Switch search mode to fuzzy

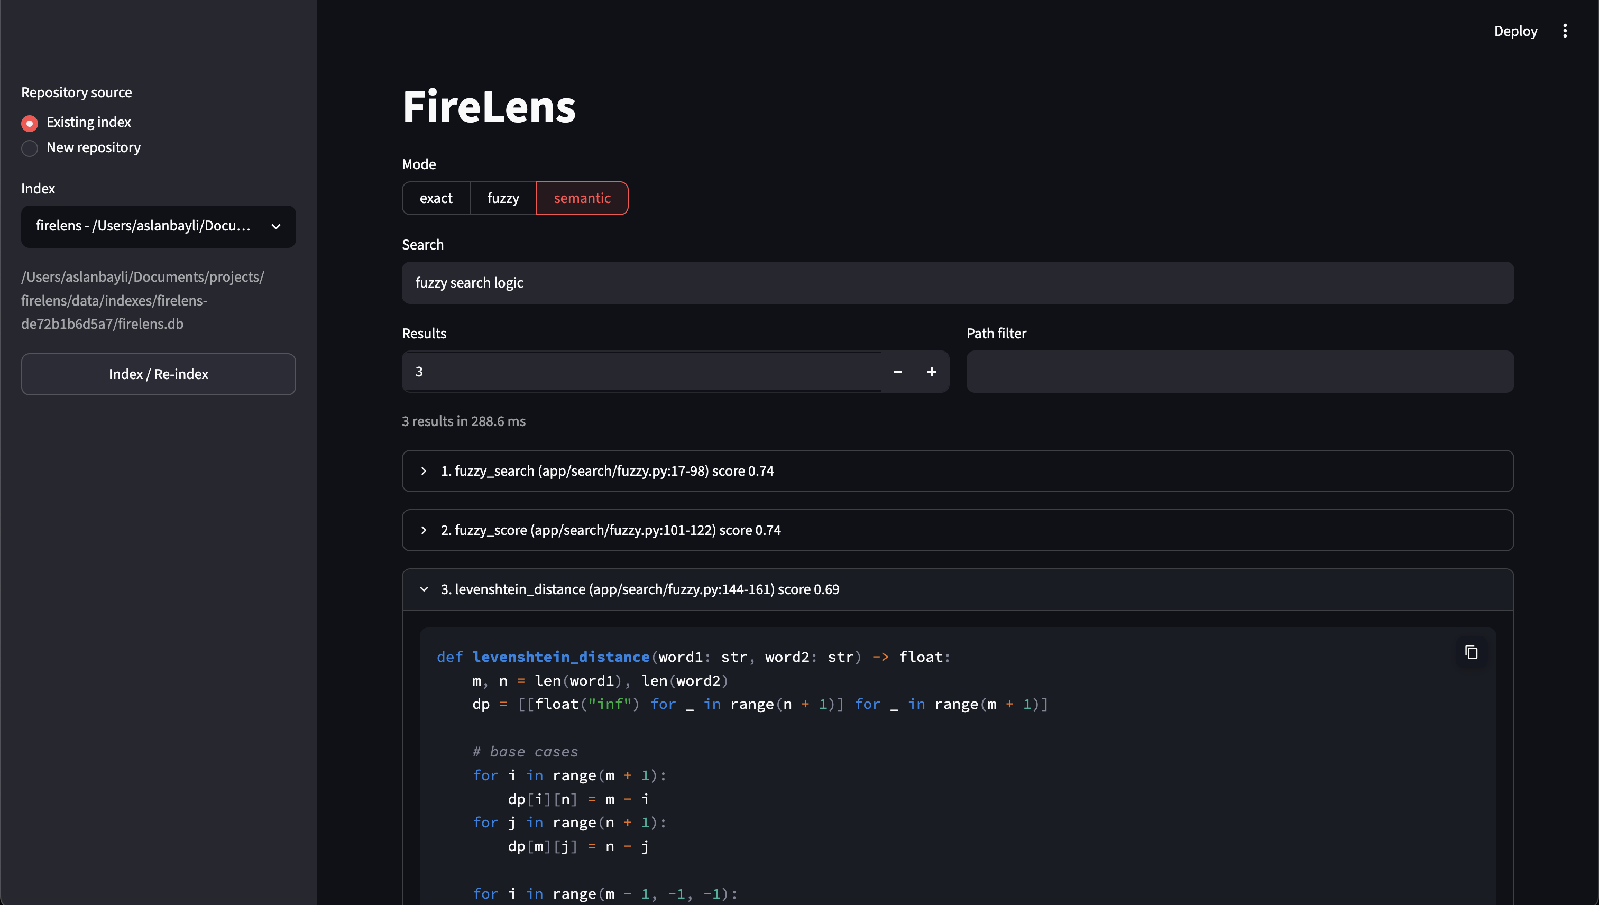[x=503, y=198]
